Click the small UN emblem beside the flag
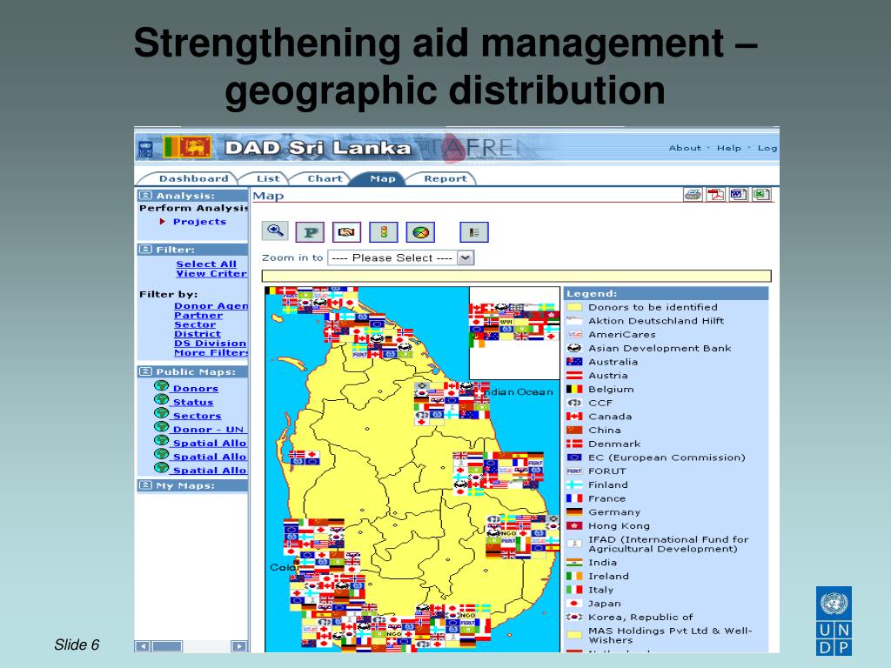Image resolution: width=891 pixels, height=668 pixels. click(145, 149)
